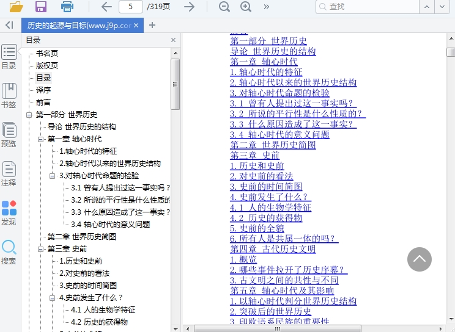The width and height of the screenshot is (455, 332).
Task: Select 1.轴心时代的特征 in the outline
Action: 88,151
